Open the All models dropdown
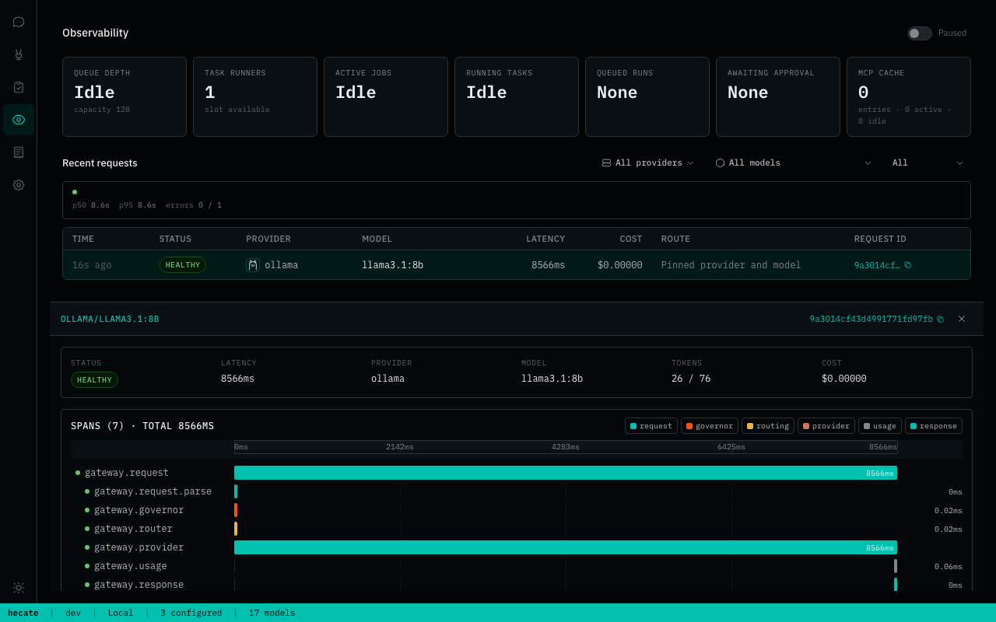 point(793,163)
